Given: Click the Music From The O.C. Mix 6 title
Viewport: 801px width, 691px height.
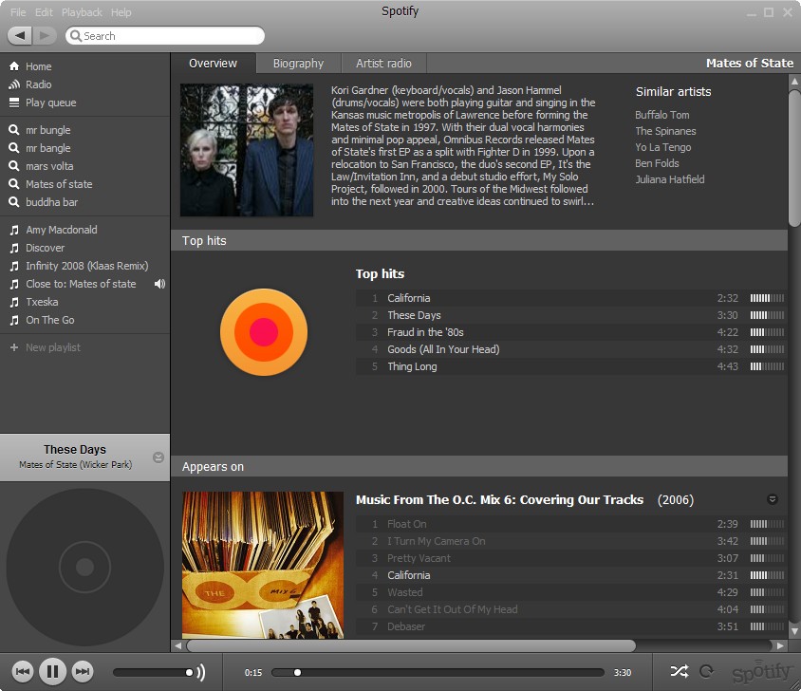Looking at the screenshot, I should [499, 500].
